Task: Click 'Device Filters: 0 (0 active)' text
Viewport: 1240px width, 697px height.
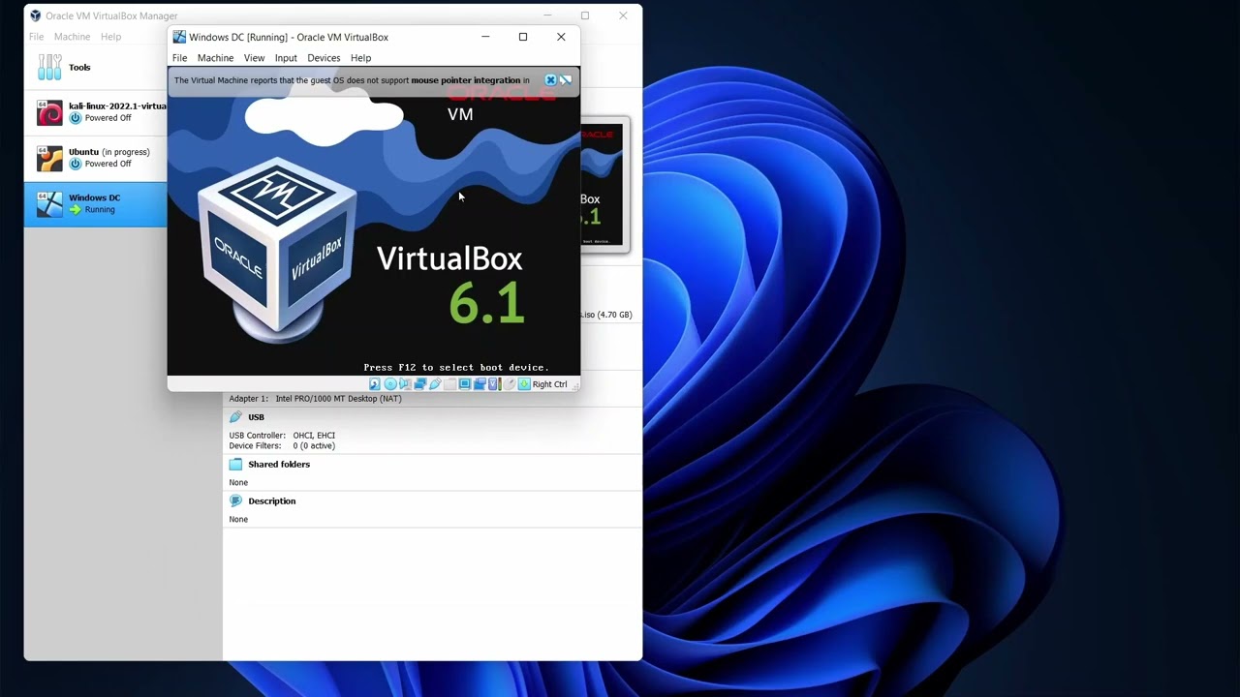Action: (x=282, y=446)
